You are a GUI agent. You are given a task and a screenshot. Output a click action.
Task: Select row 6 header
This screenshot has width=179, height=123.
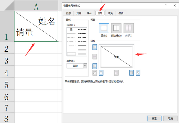[x=7, y=96]
